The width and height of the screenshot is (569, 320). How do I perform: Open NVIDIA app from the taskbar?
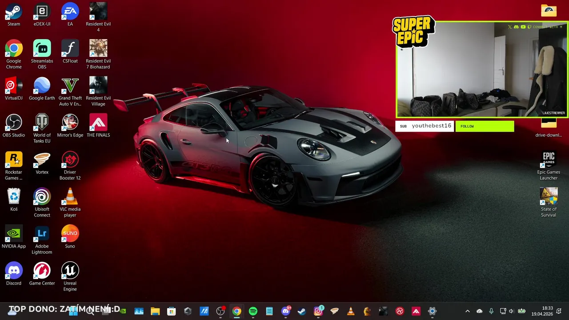123,311
